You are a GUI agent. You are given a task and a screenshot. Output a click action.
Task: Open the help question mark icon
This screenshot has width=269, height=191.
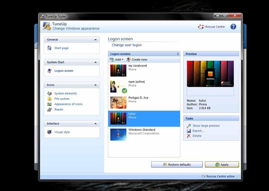233,27
